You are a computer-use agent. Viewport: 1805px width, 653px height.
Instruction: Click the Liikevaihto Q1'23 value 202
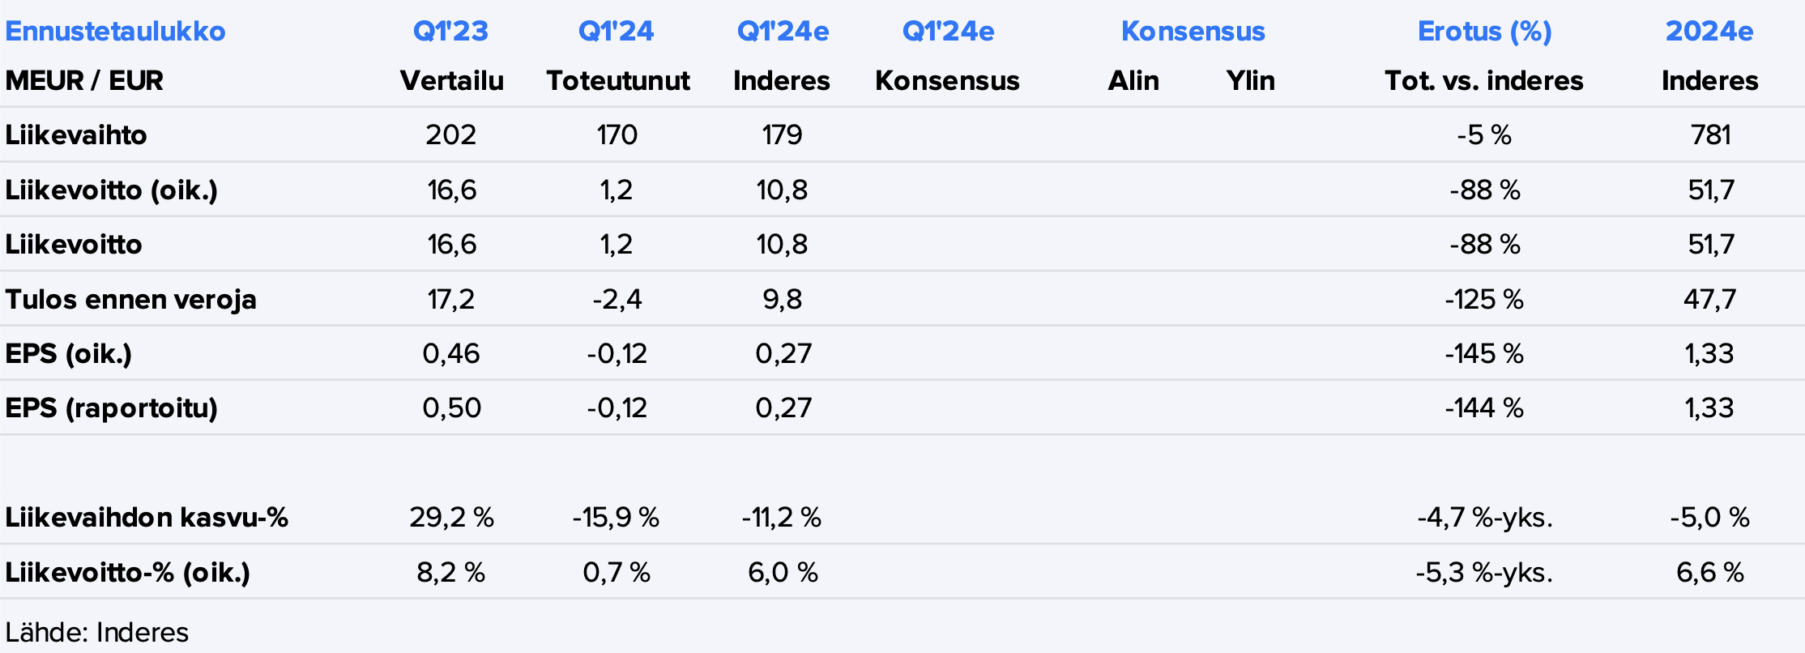pos(450,134)
